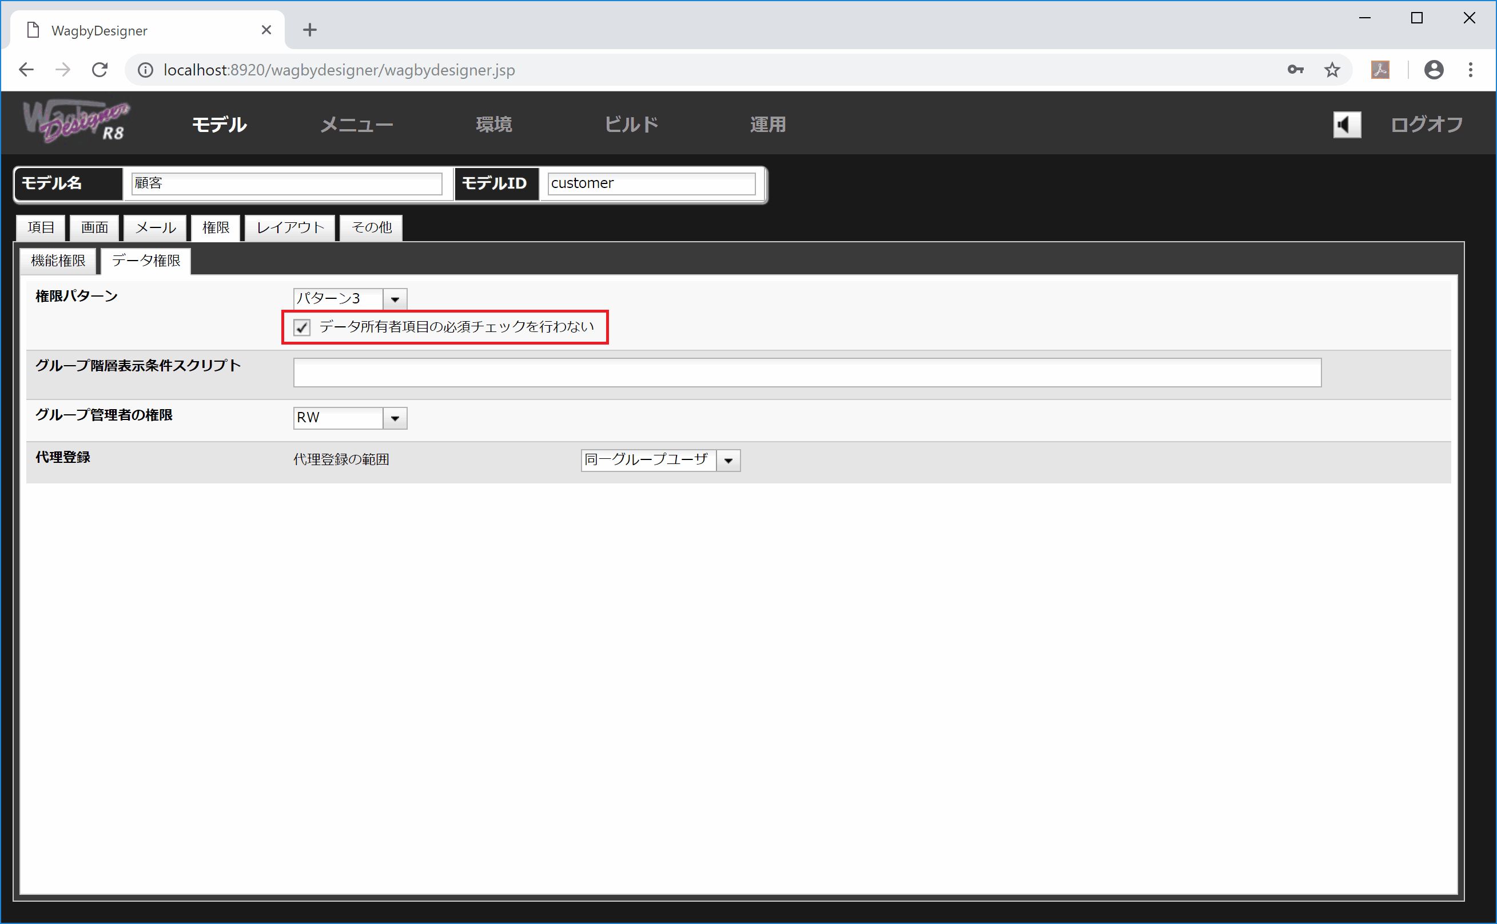Click the 代理登録の範囲 label text
This screenshot has width=1497, height=924.
(x=341, y=459)
